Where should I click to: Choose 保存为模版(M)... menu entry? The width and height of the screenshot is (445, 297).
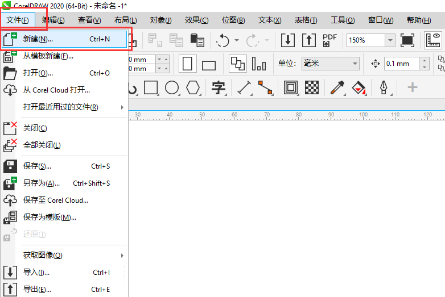pyautogui.click(x=64, y=217)
